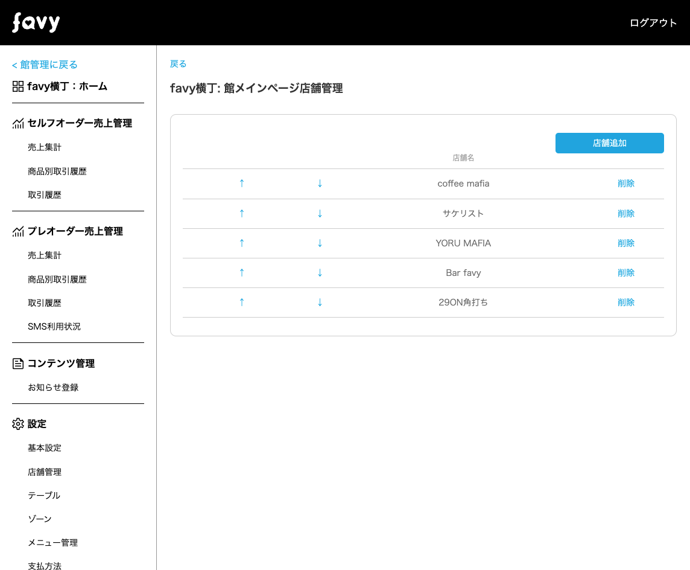This screenshot has height=570, width=690.
Task: Open 店舗管理 in the settings menu
Action: [45, 472]
